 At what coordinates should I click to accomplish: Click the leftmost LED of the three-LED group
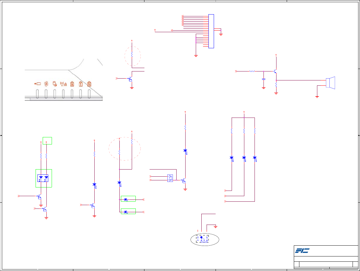232,159
